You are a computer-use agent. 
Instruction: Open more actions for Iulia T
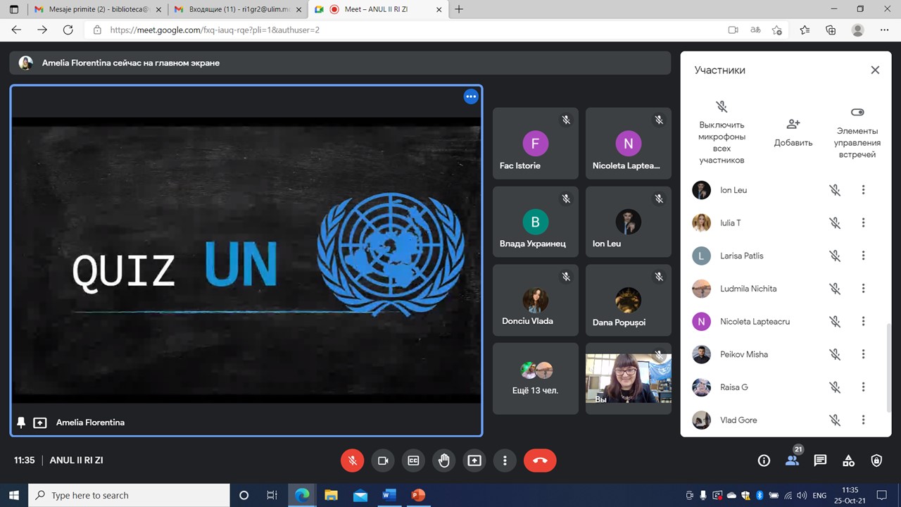863,223
